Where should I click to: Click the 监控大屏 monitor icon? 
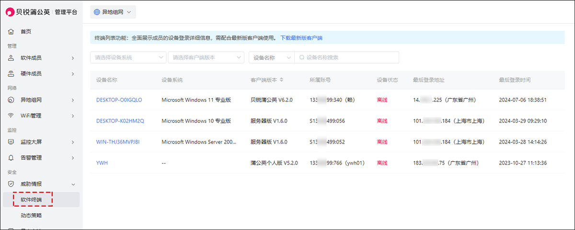point(11,142)
